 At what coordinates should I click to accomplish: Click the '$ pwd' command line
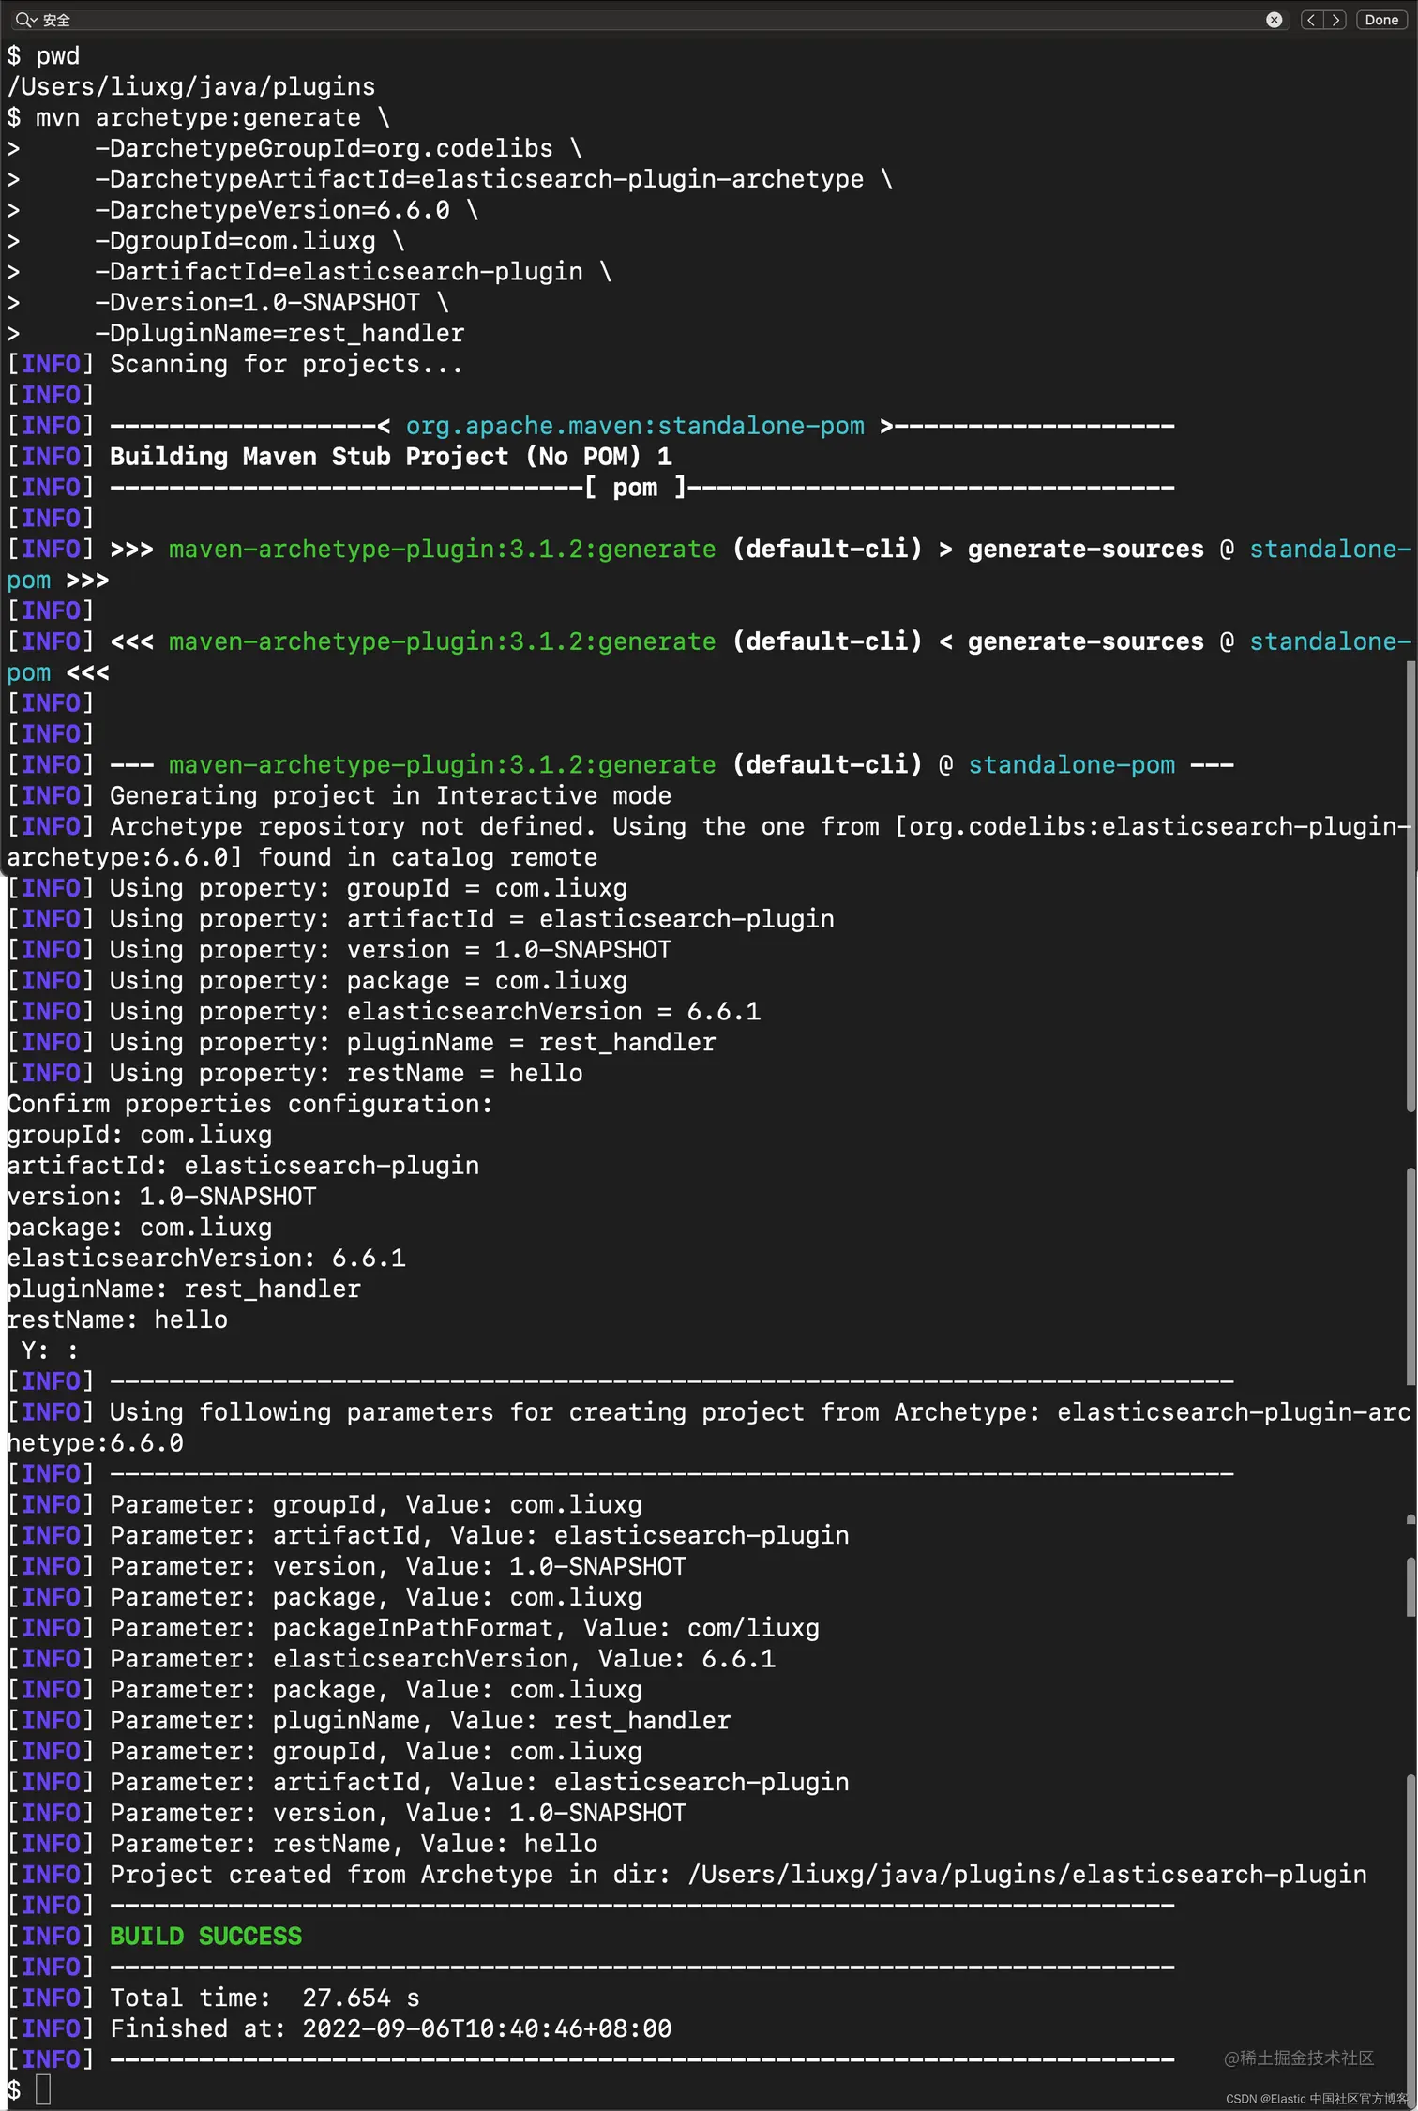[43, 55]
